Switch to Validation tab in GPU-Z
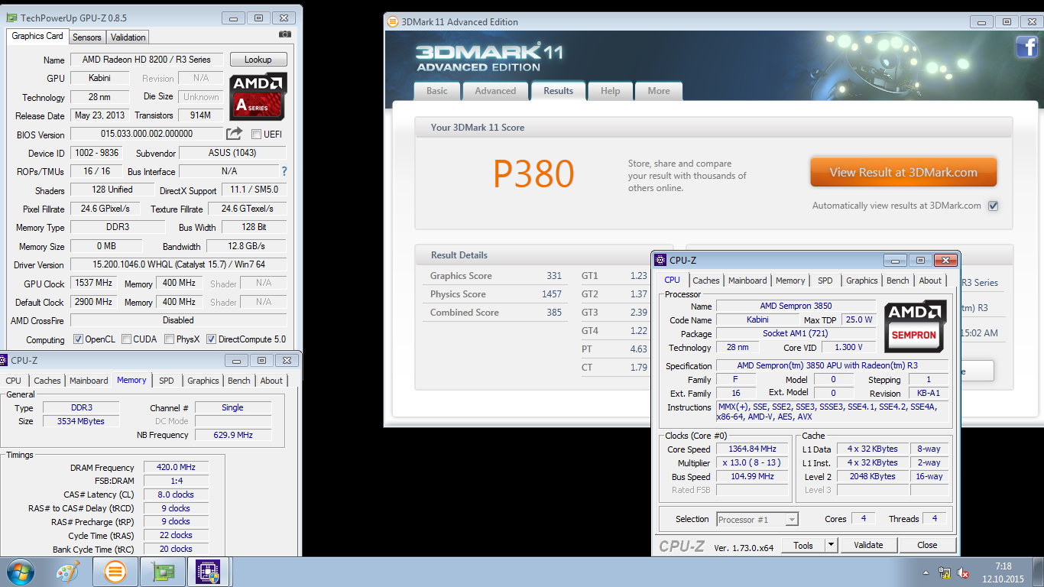The width and height of the screenshot is (1044, 587). (x=128, y=37)
